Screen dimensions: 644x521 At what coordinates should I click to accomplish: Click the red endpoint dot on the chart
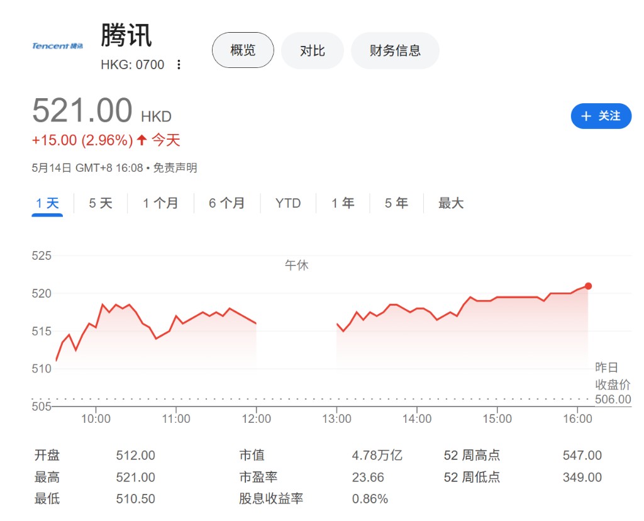point(588,286)
